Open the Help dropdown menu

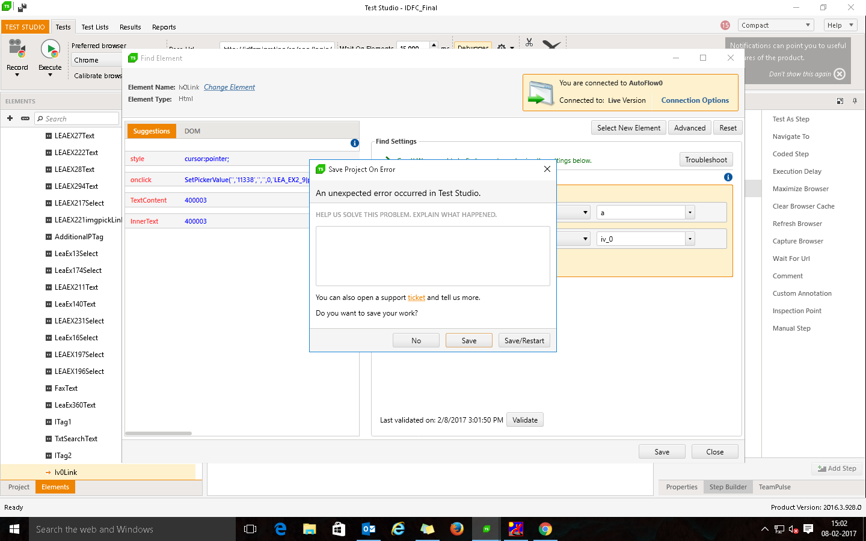click(840, 25)
